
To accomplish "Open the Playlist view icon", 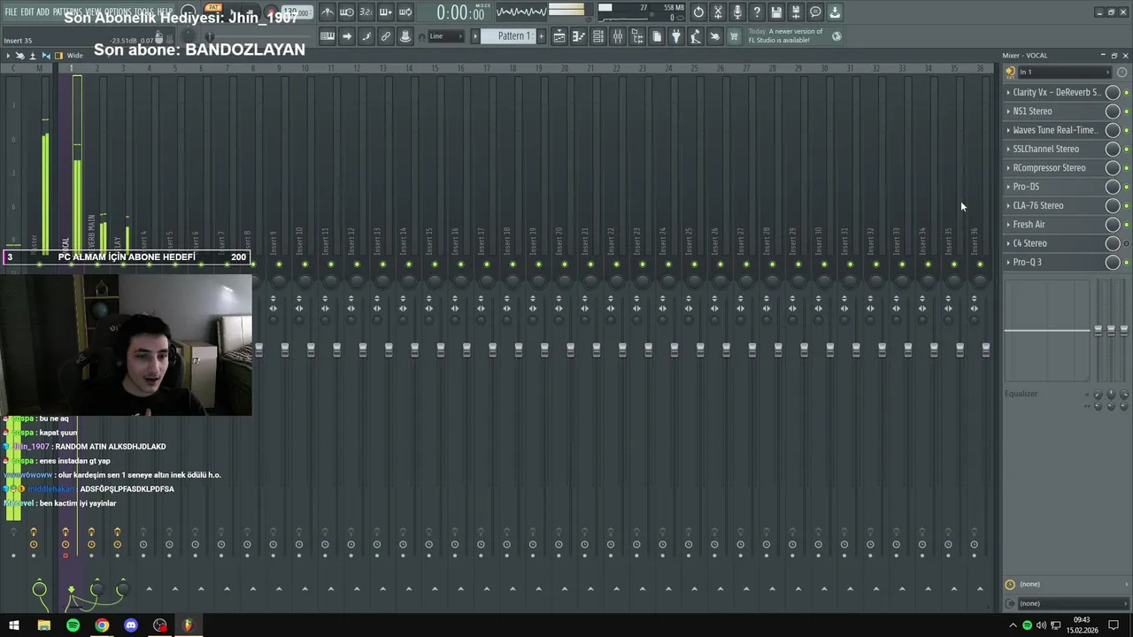I will (559, 36).
